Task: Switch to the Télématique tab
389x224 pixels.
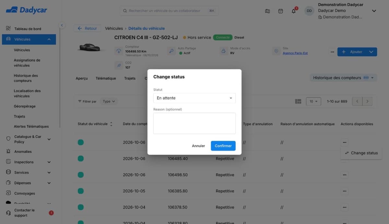Action: 106,78
